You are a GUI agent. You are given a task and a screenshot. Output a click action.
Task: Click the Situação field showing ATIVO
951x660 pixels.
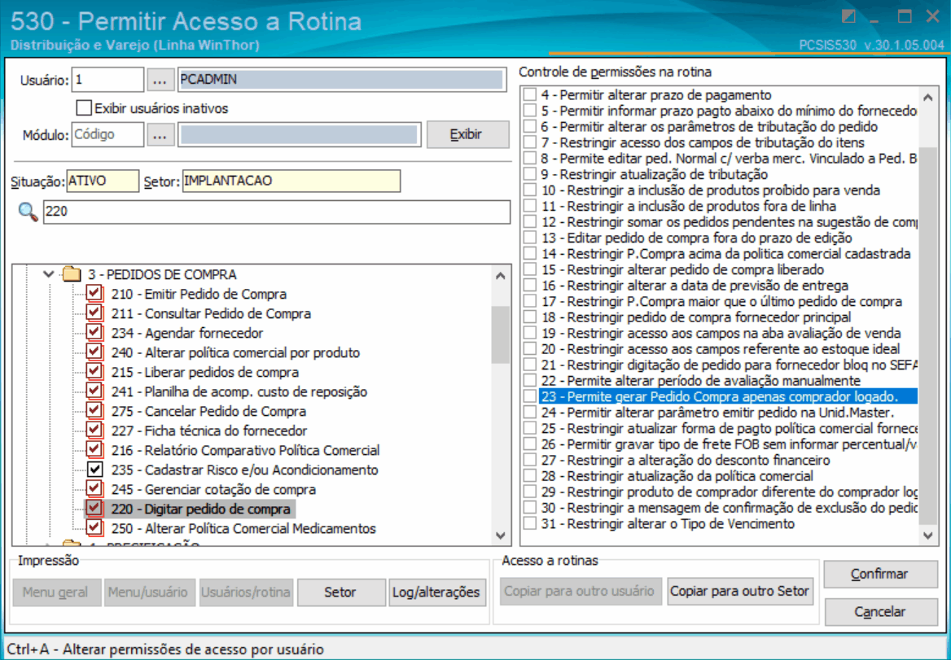103,181
